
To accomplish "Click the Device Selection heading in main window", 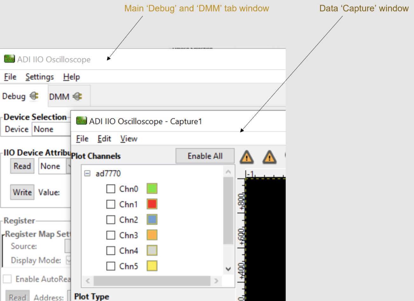I will [x=35, y=117].
